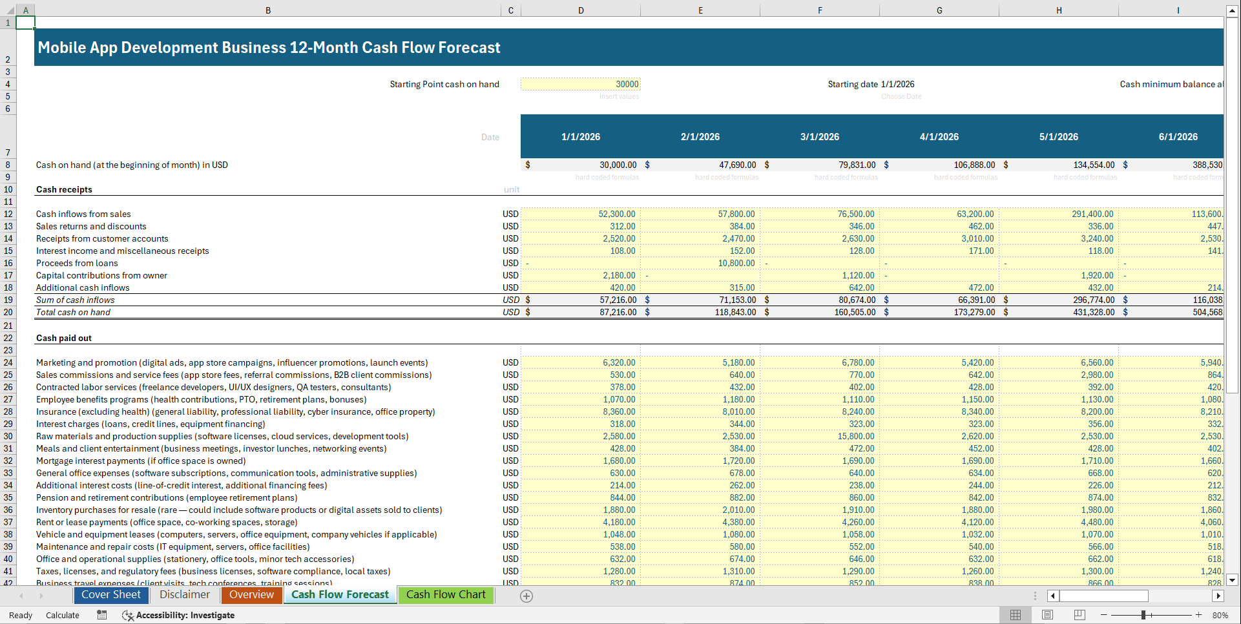Switch to Normal view in the status bar
This screenshot has height=624, width=1241.
1015,615
